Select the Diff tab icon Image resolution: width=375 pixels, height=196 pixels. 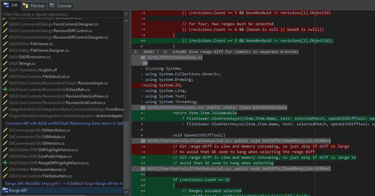pos(6,5)
